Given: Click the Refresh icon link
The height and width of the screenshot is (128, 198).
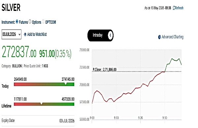Looking at the screenshot, I should click(174, 8).
